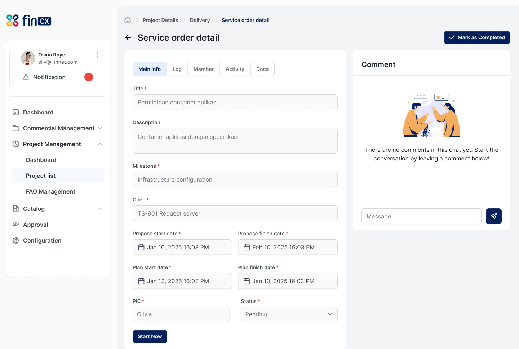Select the Member tab
Viewport: 519px width, 349px height.
[x=203, y=69]
